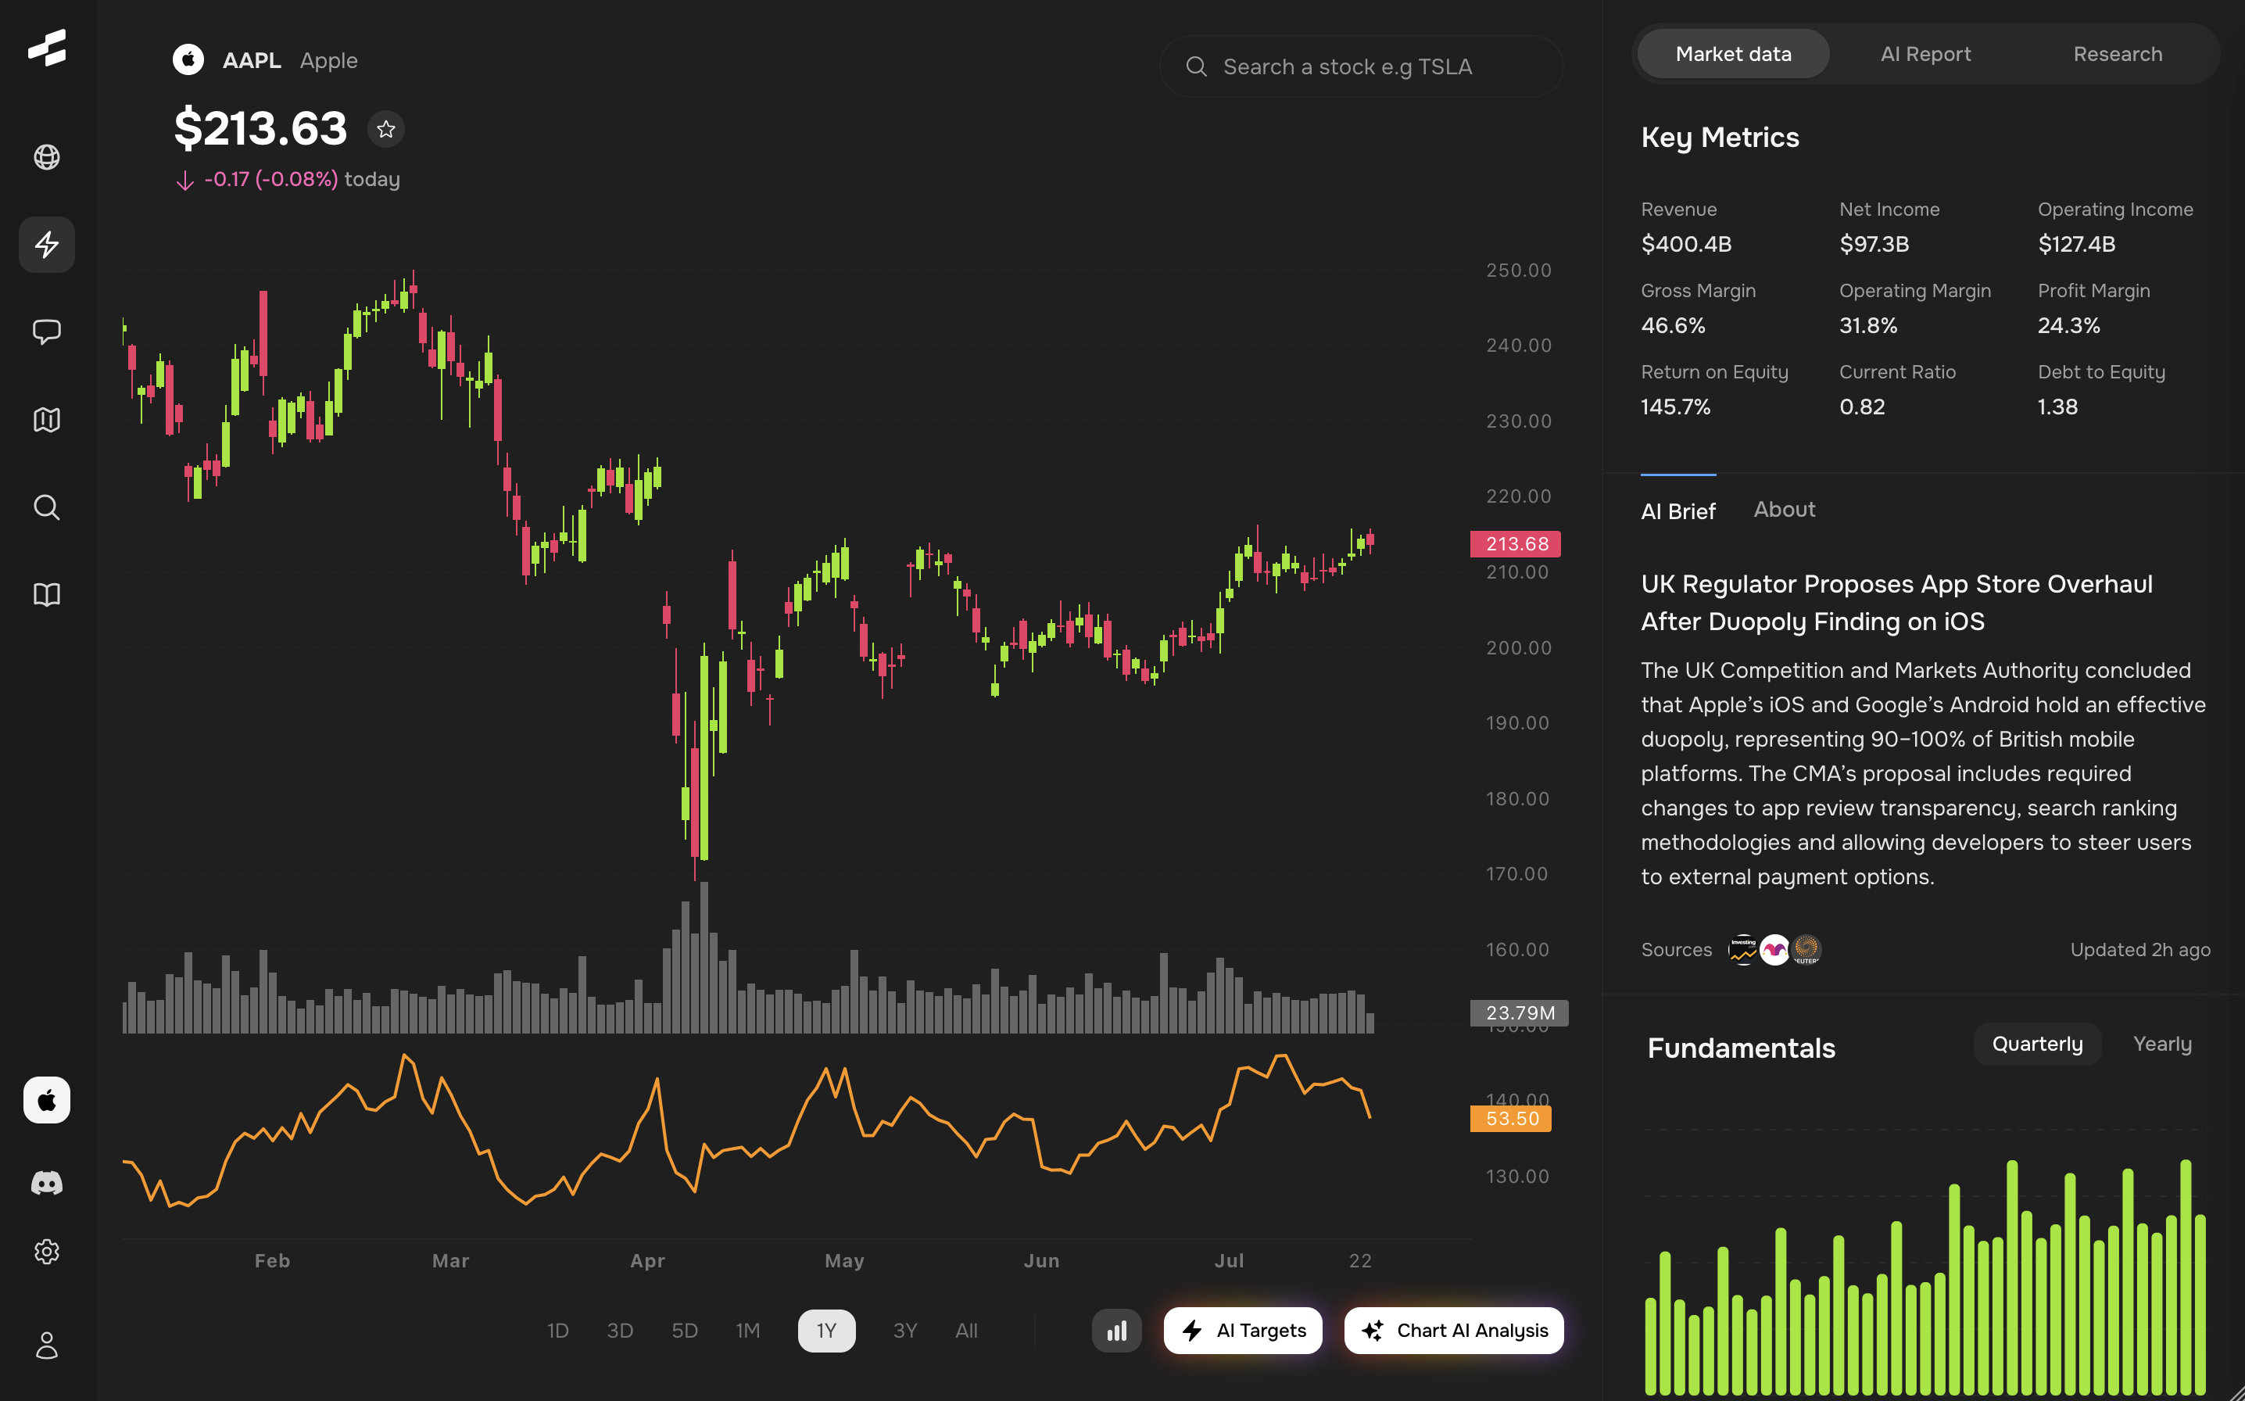Select the 1D time range
2245x1401 pixels.
pos(557,1331)
